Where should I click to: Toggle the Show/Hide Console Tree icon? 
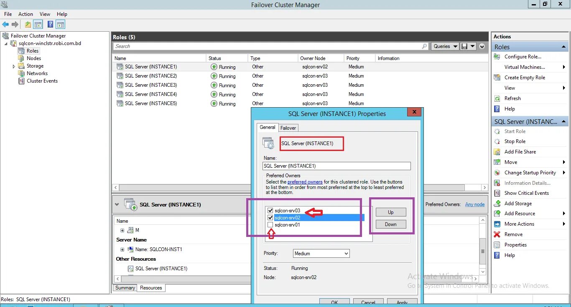click(x=38, y=25)
